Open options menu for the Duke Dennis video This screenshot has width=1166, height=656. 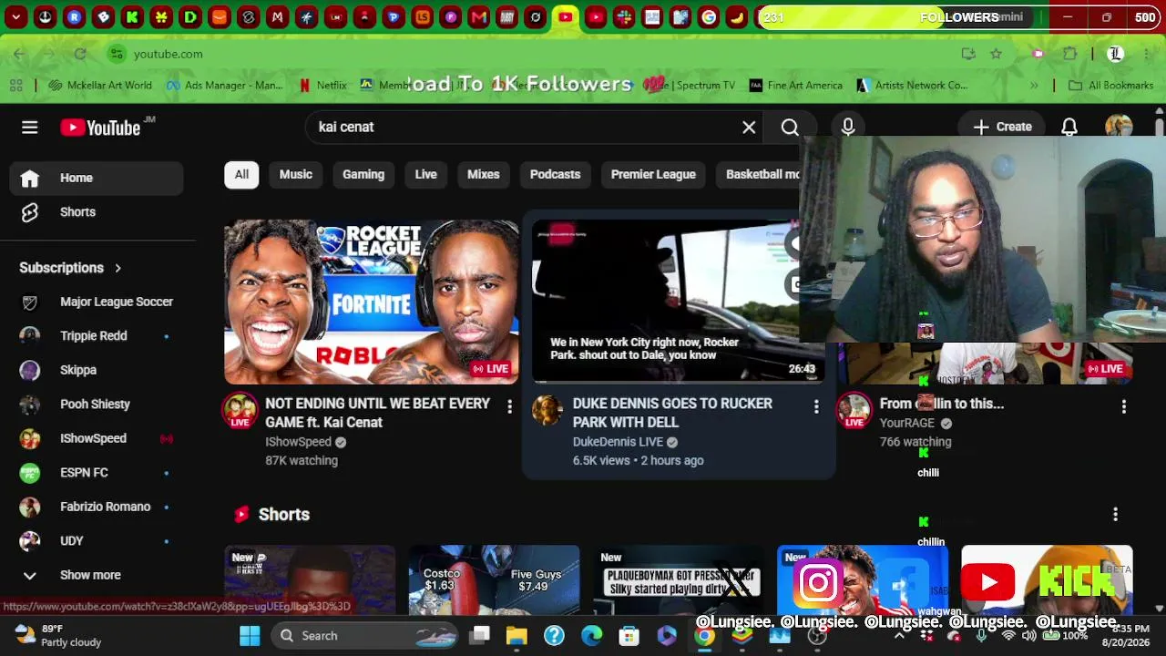pyautogui.click(x=816, y=407)
